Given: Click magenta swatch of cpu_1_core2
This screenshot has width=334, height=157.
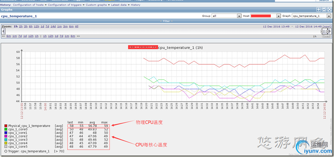Looking at the screenshot, I should (x=6, y=136).
